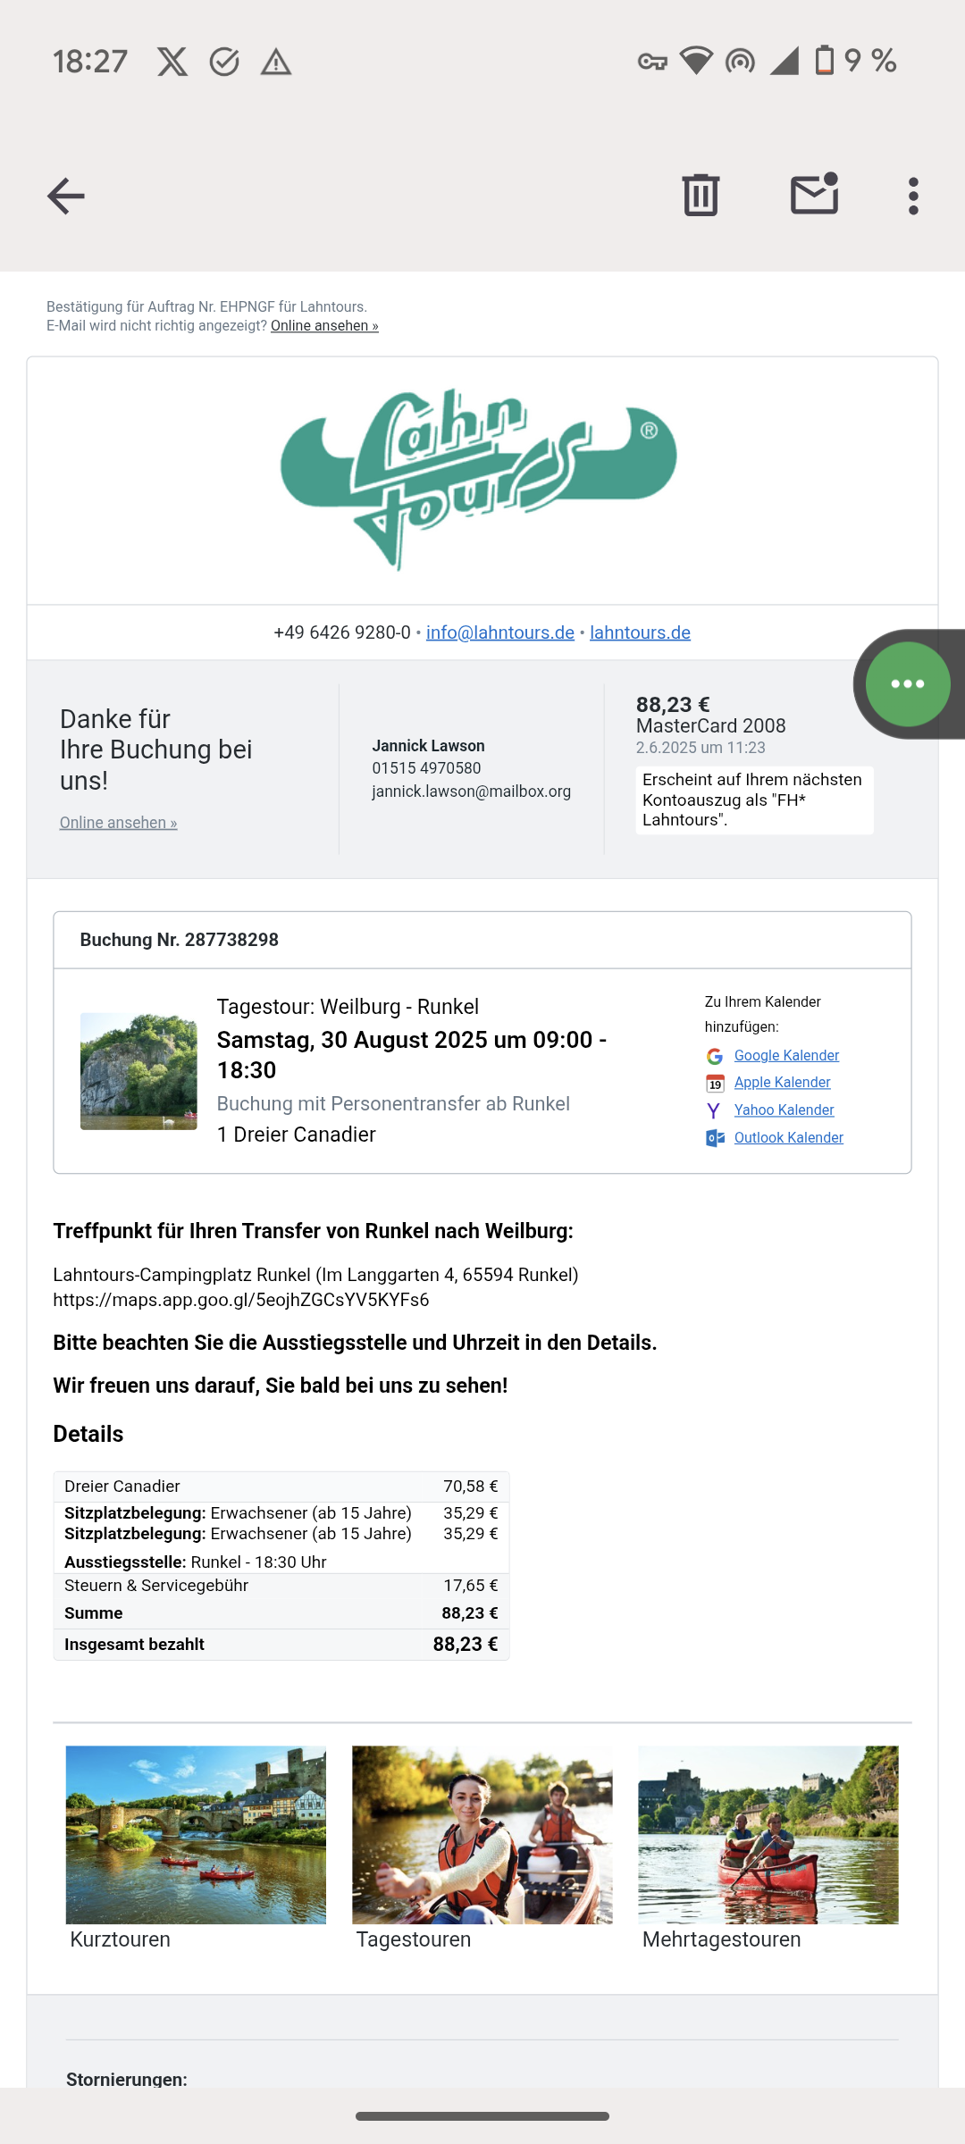Image resolution: width=965 pixels, height=2144 pixels.
Task: Open the Tagestouren picture
Action: coord(482,1834)
